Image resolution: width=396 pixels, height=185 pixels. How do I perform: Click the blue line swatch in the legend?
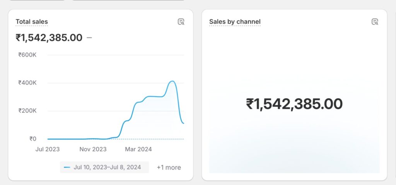point(67,167)
